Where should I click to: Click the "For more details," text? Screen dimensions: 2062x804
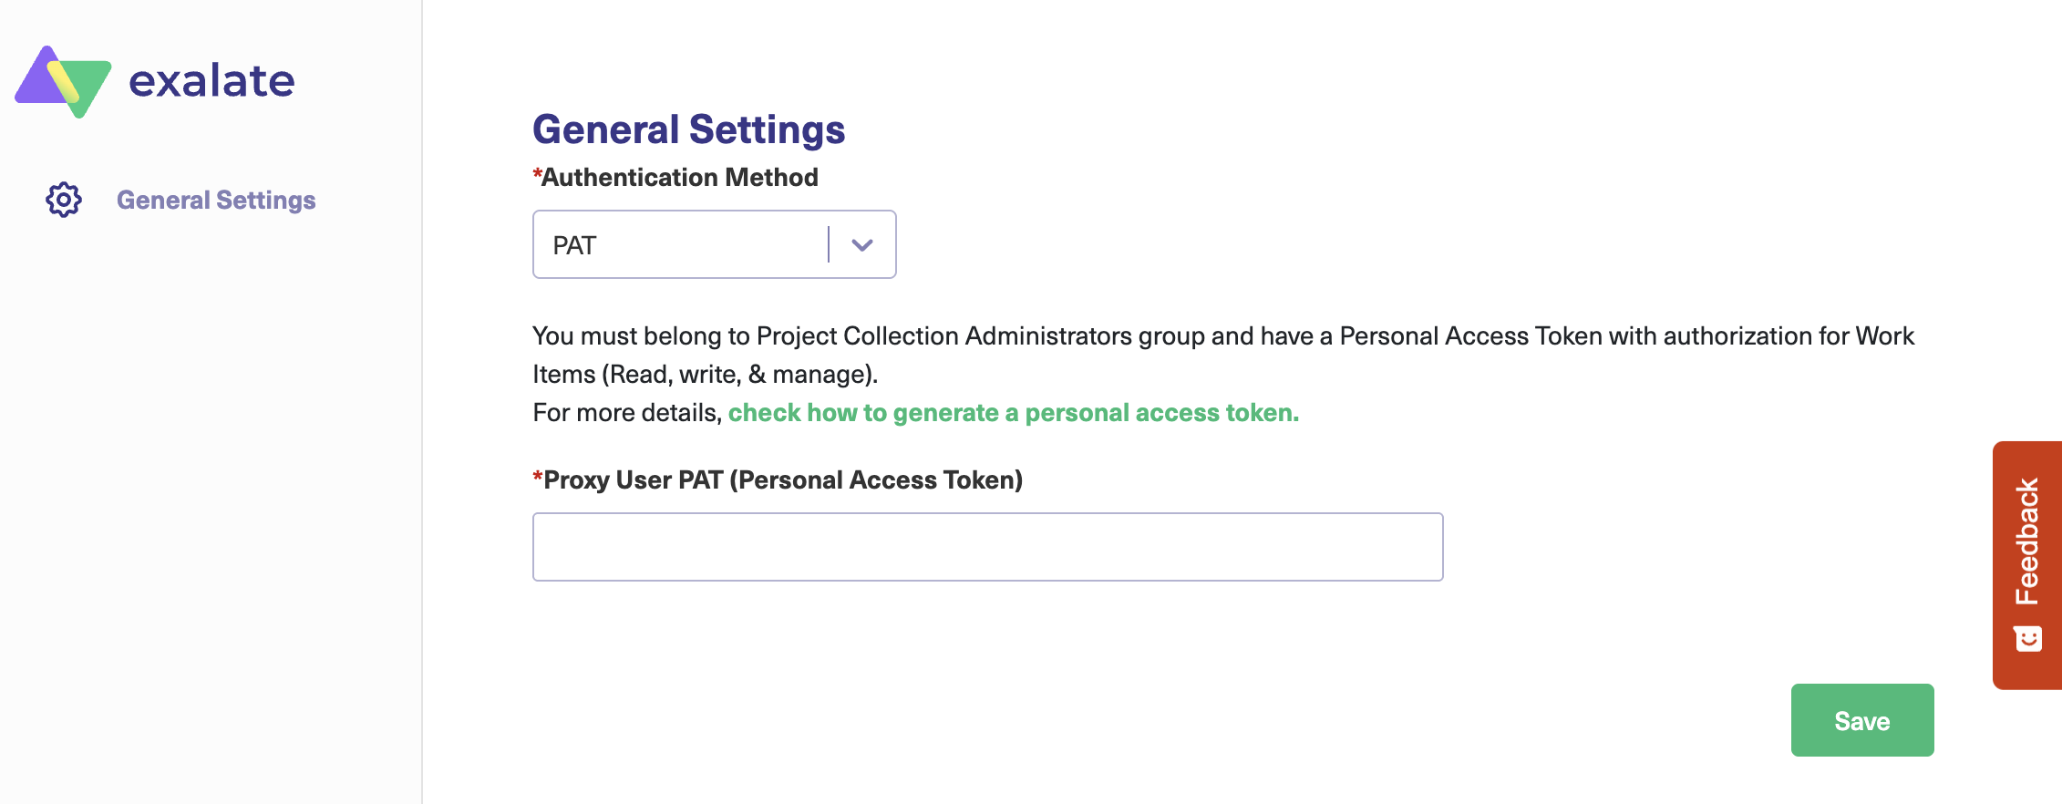pyautogui.click(x=627, y=413)
